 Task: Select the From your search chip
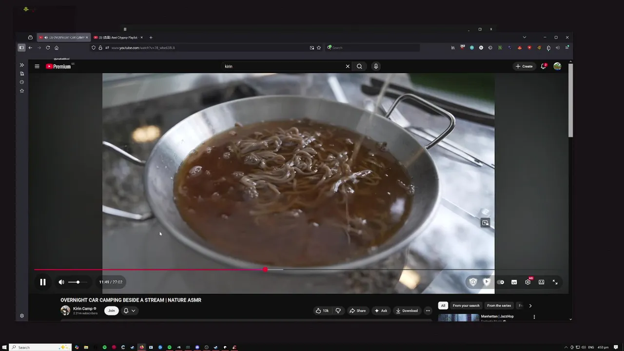pyautogui.click(x=466, y=306)
